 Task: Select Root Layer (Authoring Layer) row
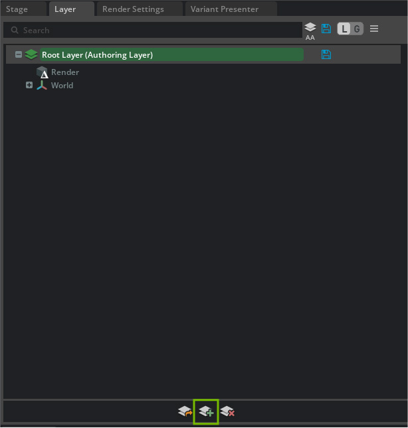click(97, 55)
